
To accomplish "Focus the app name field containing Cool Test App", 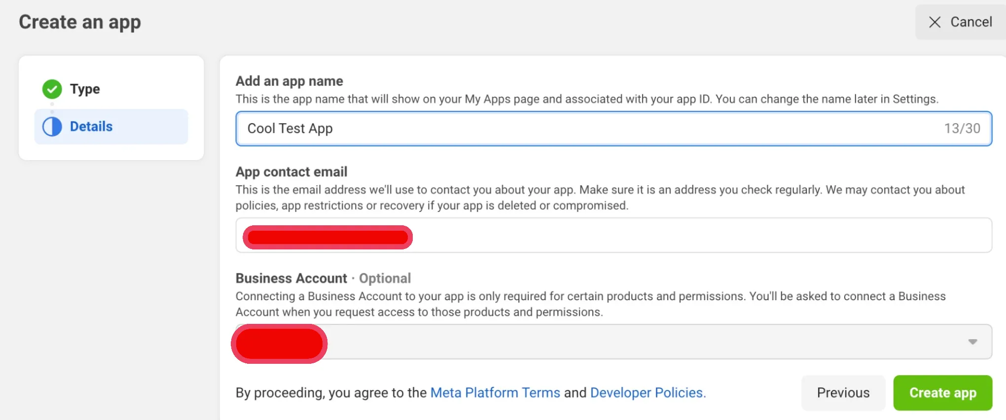I will [614, 129].
